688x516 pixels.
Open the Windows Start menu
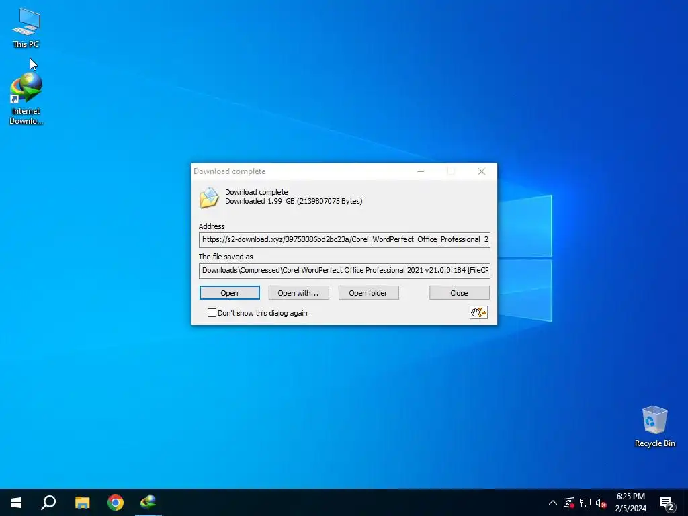pos(16,503)
